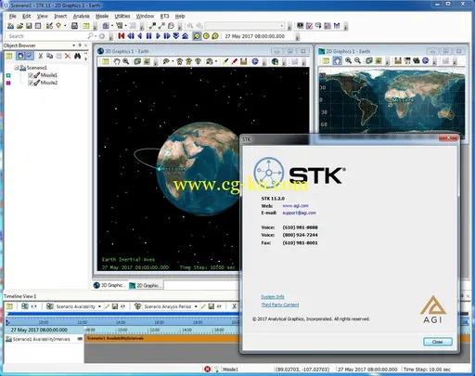Click the support@agi.com email link
Screen dimensions: 475x376
[299, 213]
